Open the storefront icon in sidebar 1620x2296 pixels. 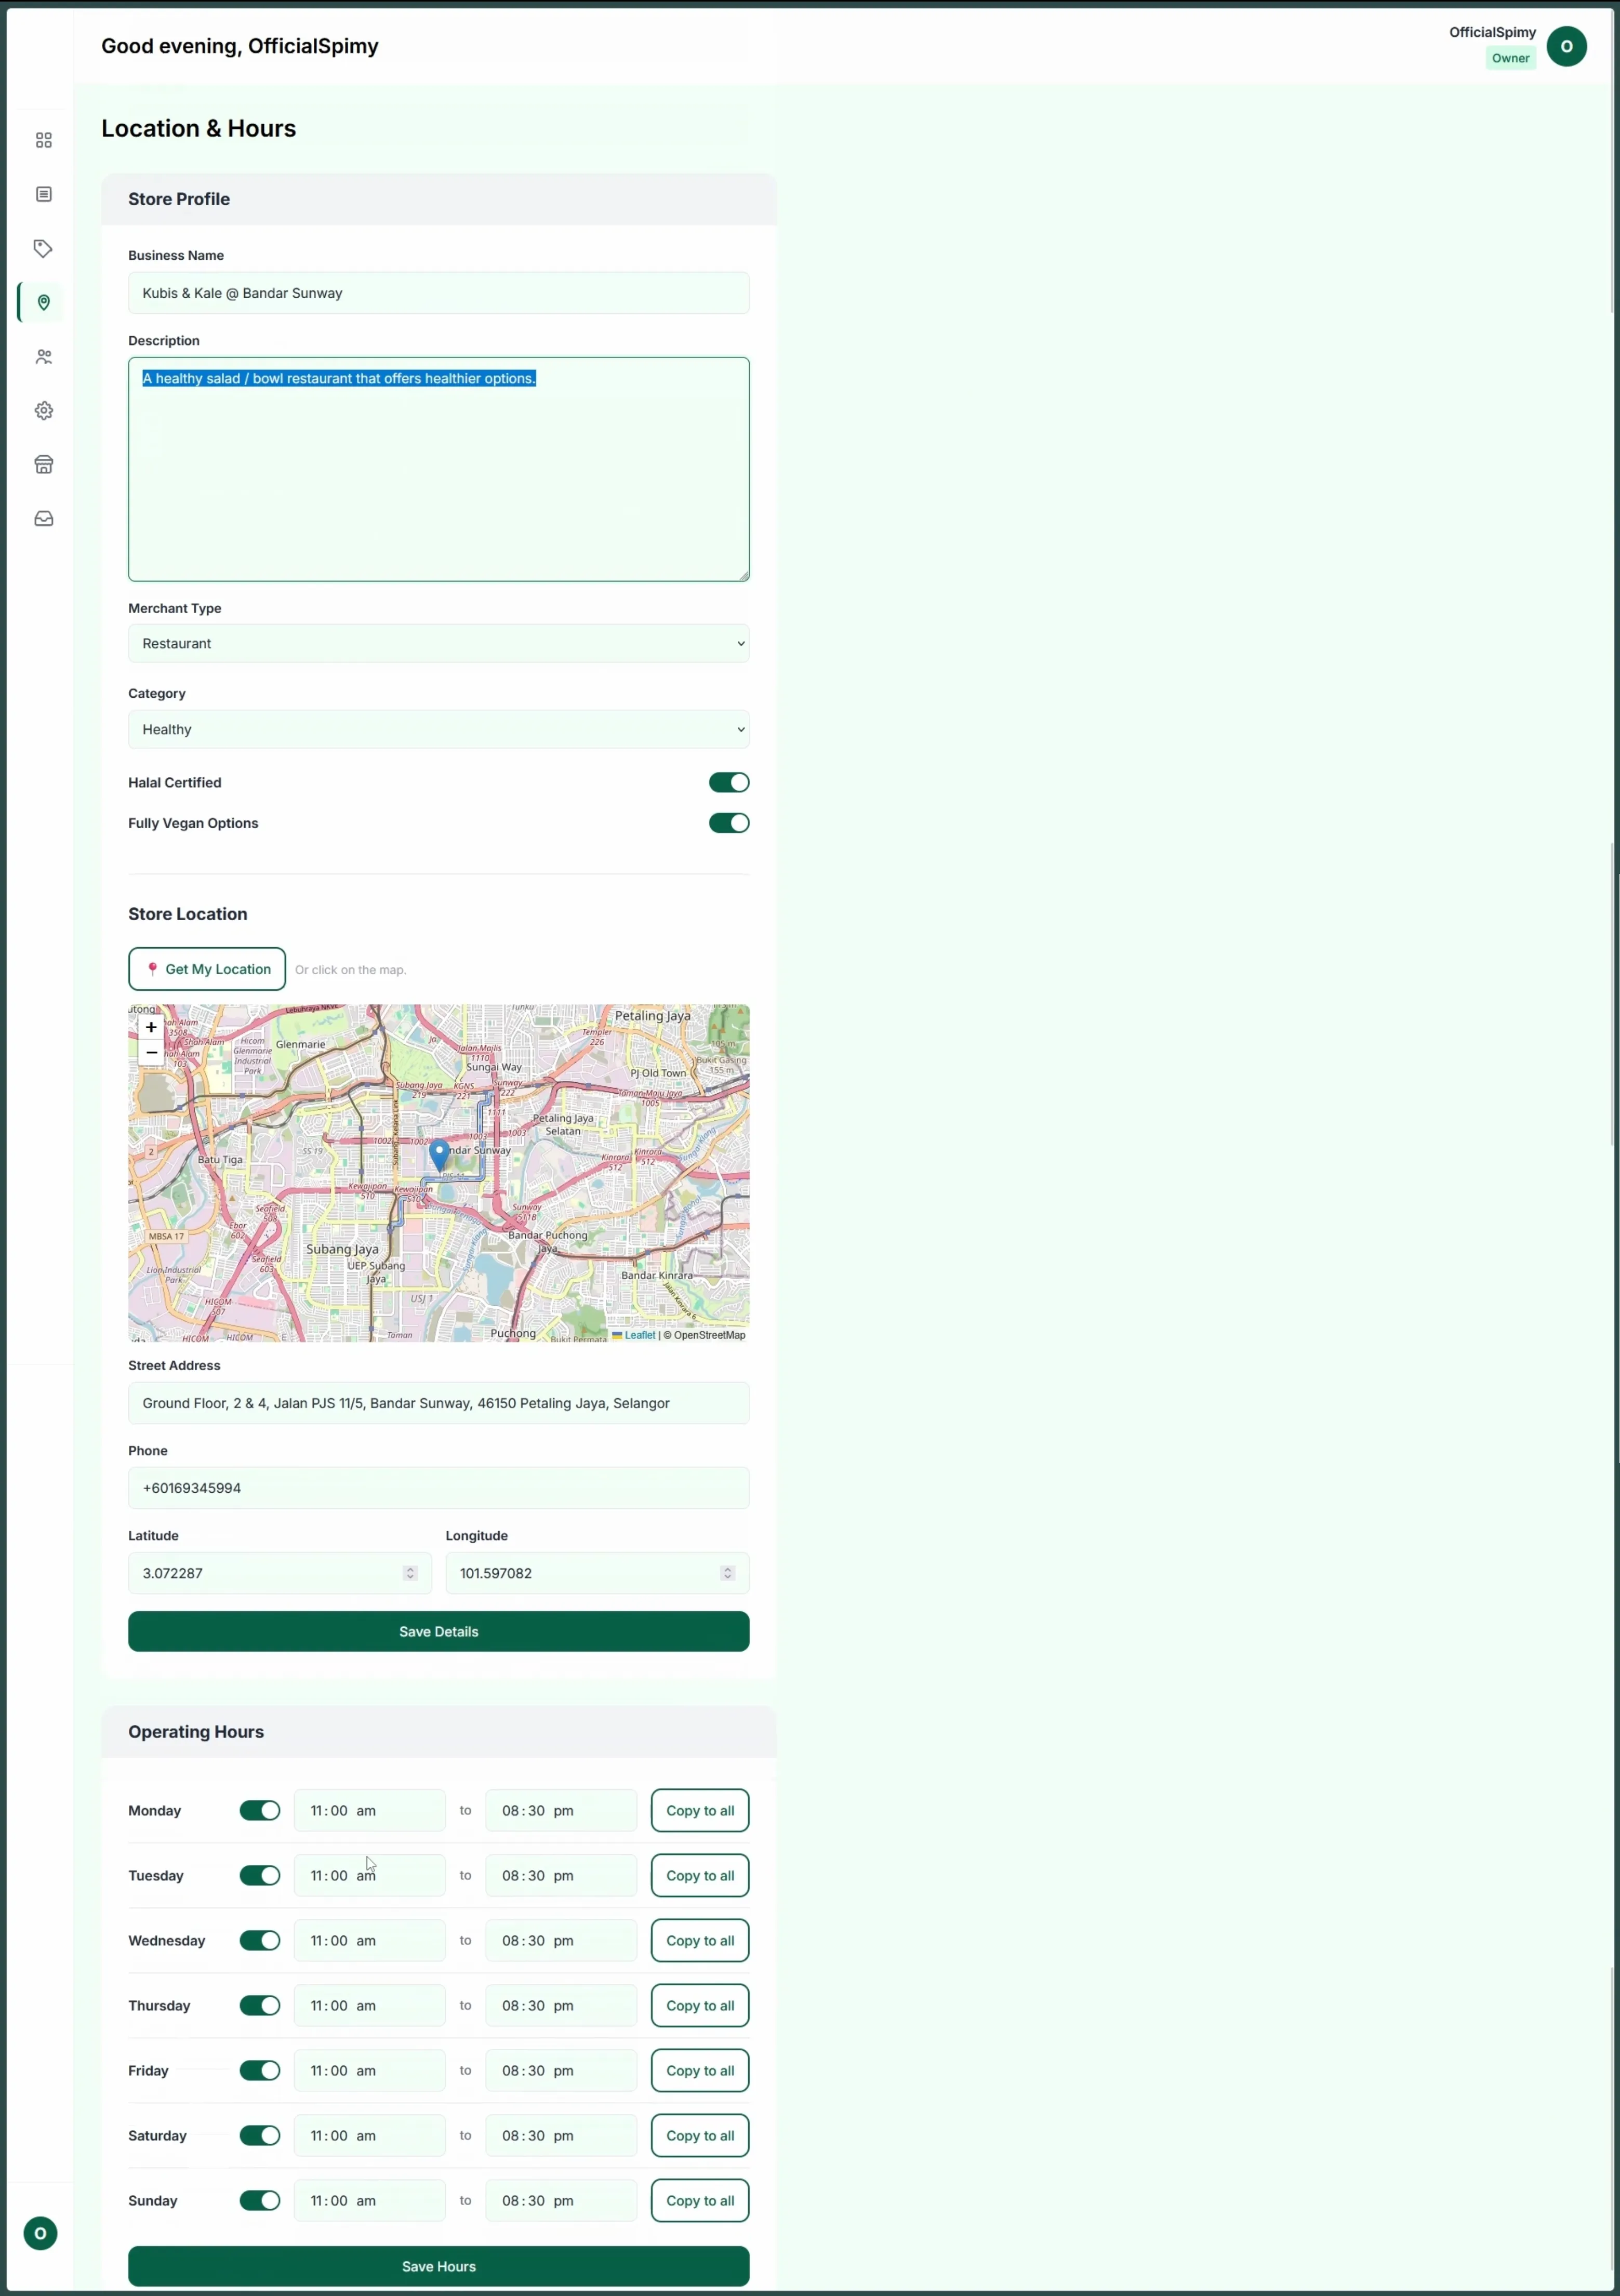tap(44, 464)
